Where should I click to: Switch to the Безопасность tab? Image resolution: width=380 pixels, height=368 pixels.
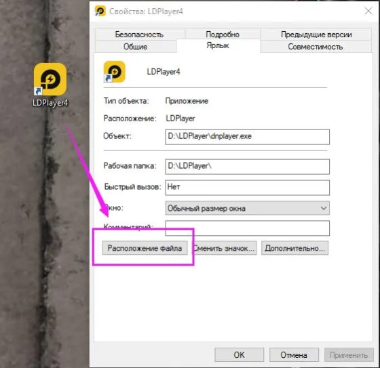pos(139,35)
